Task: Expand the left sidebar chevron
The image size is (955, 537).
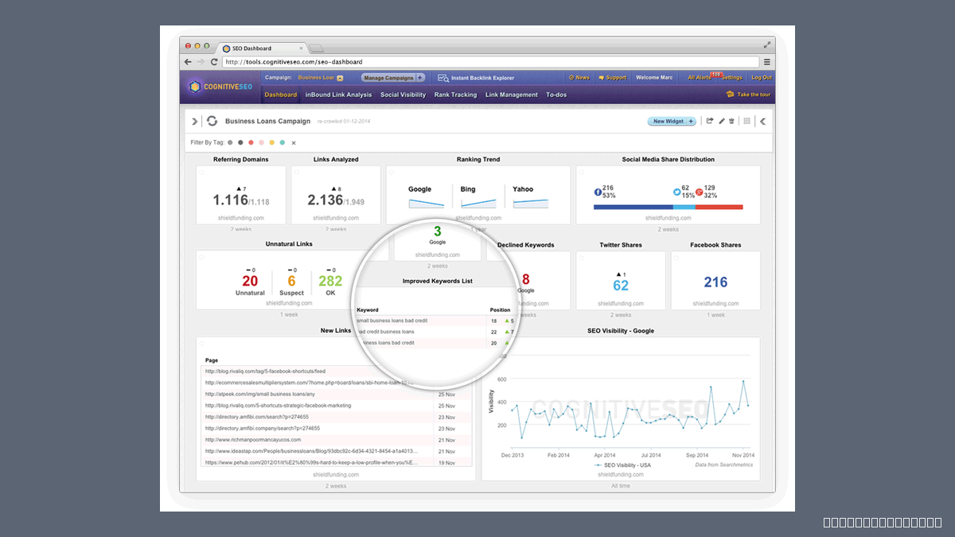Action: [195, 122]
